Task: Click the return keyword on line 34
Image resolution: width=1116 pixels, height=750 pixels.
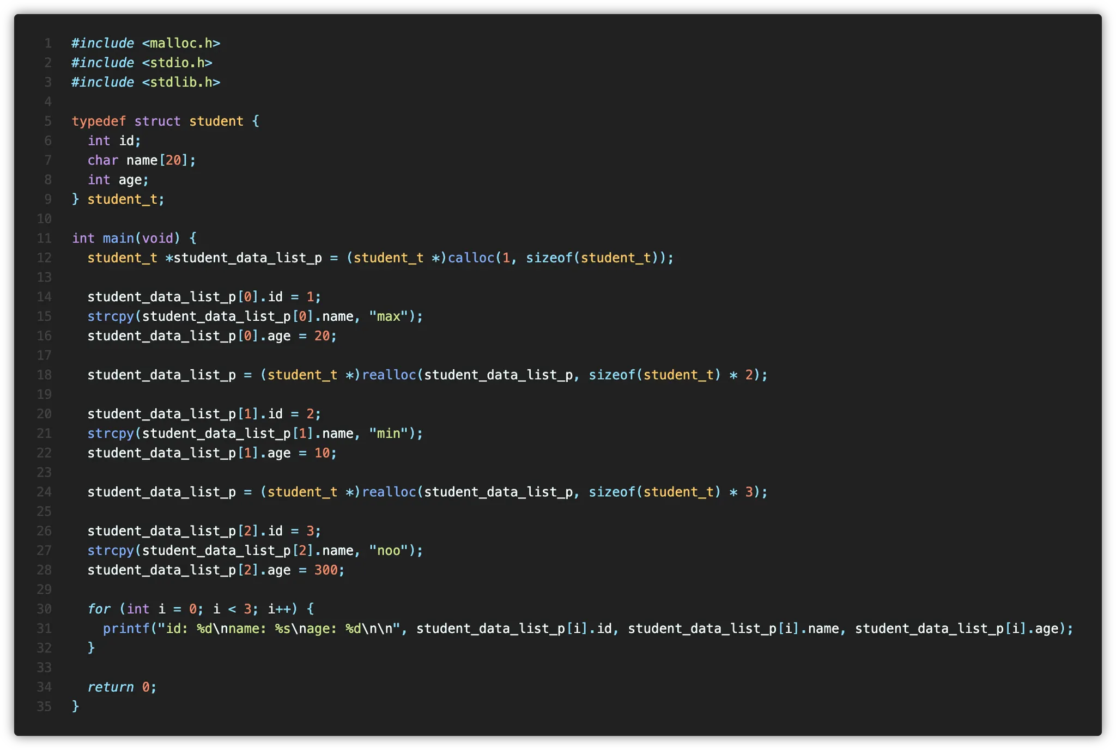Action: click(x=110, y=687)
